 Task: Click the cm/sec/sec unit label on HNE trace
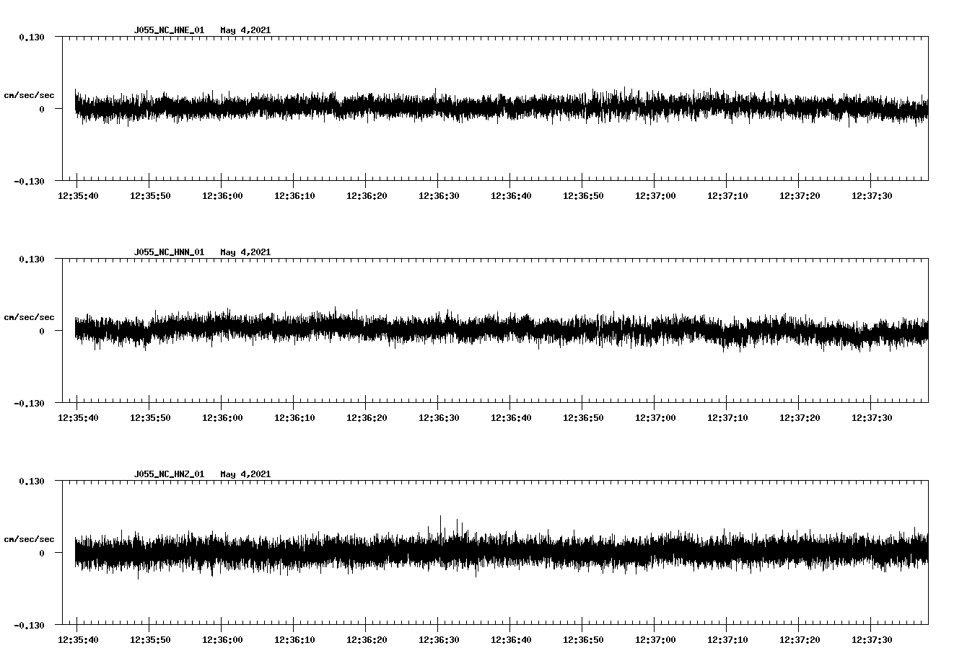tap(29, 94)
